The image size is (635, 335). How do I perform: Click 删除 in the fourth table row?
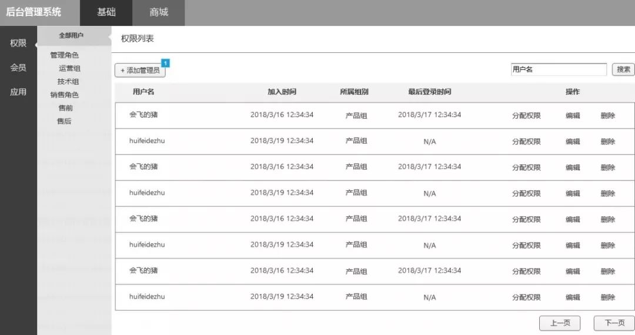point(608,193)
